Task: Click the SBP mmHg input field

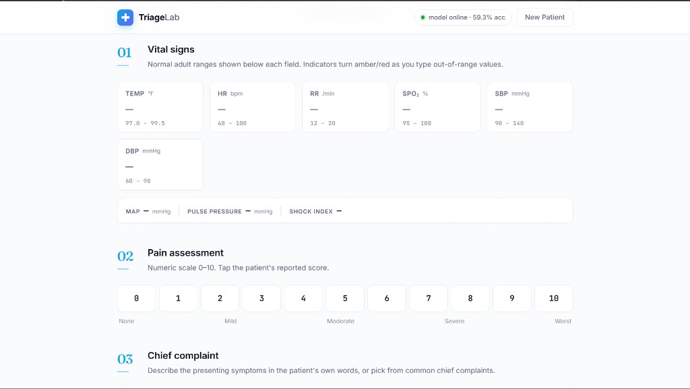Action: coord(530,107)
